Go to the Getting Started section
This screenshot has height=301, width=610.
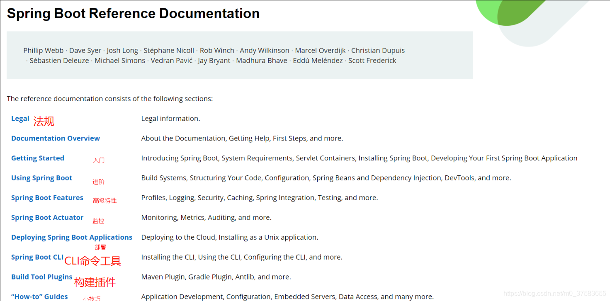click(38, 158)
